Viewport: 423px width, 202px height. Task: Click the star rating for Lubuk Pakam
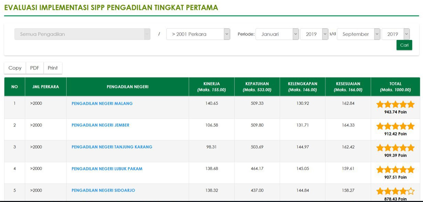395,170
